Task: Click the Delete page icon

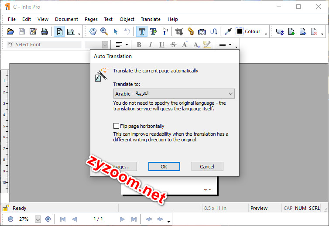Action: [314, 32]
